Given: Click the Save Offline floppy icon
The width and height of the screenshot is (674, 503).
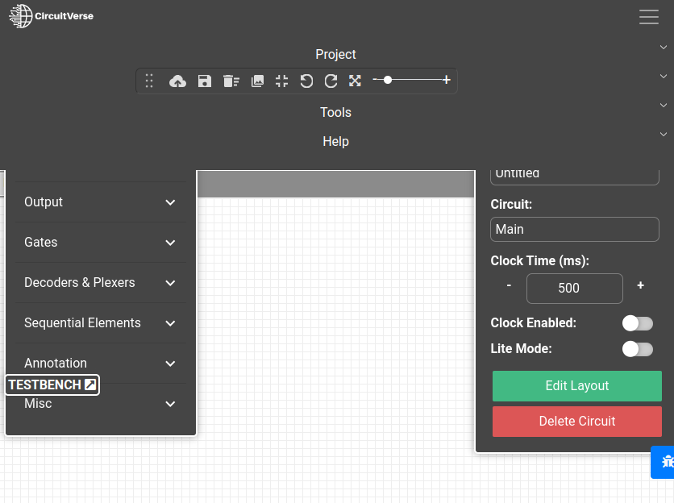Looking at the screenshot, I should [x=205, y=81].
